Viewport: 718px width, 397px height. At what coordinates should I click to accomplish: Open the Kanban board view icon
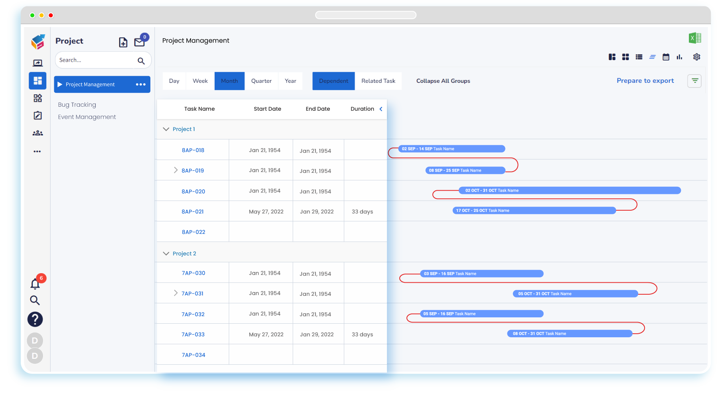pos(612,57)
